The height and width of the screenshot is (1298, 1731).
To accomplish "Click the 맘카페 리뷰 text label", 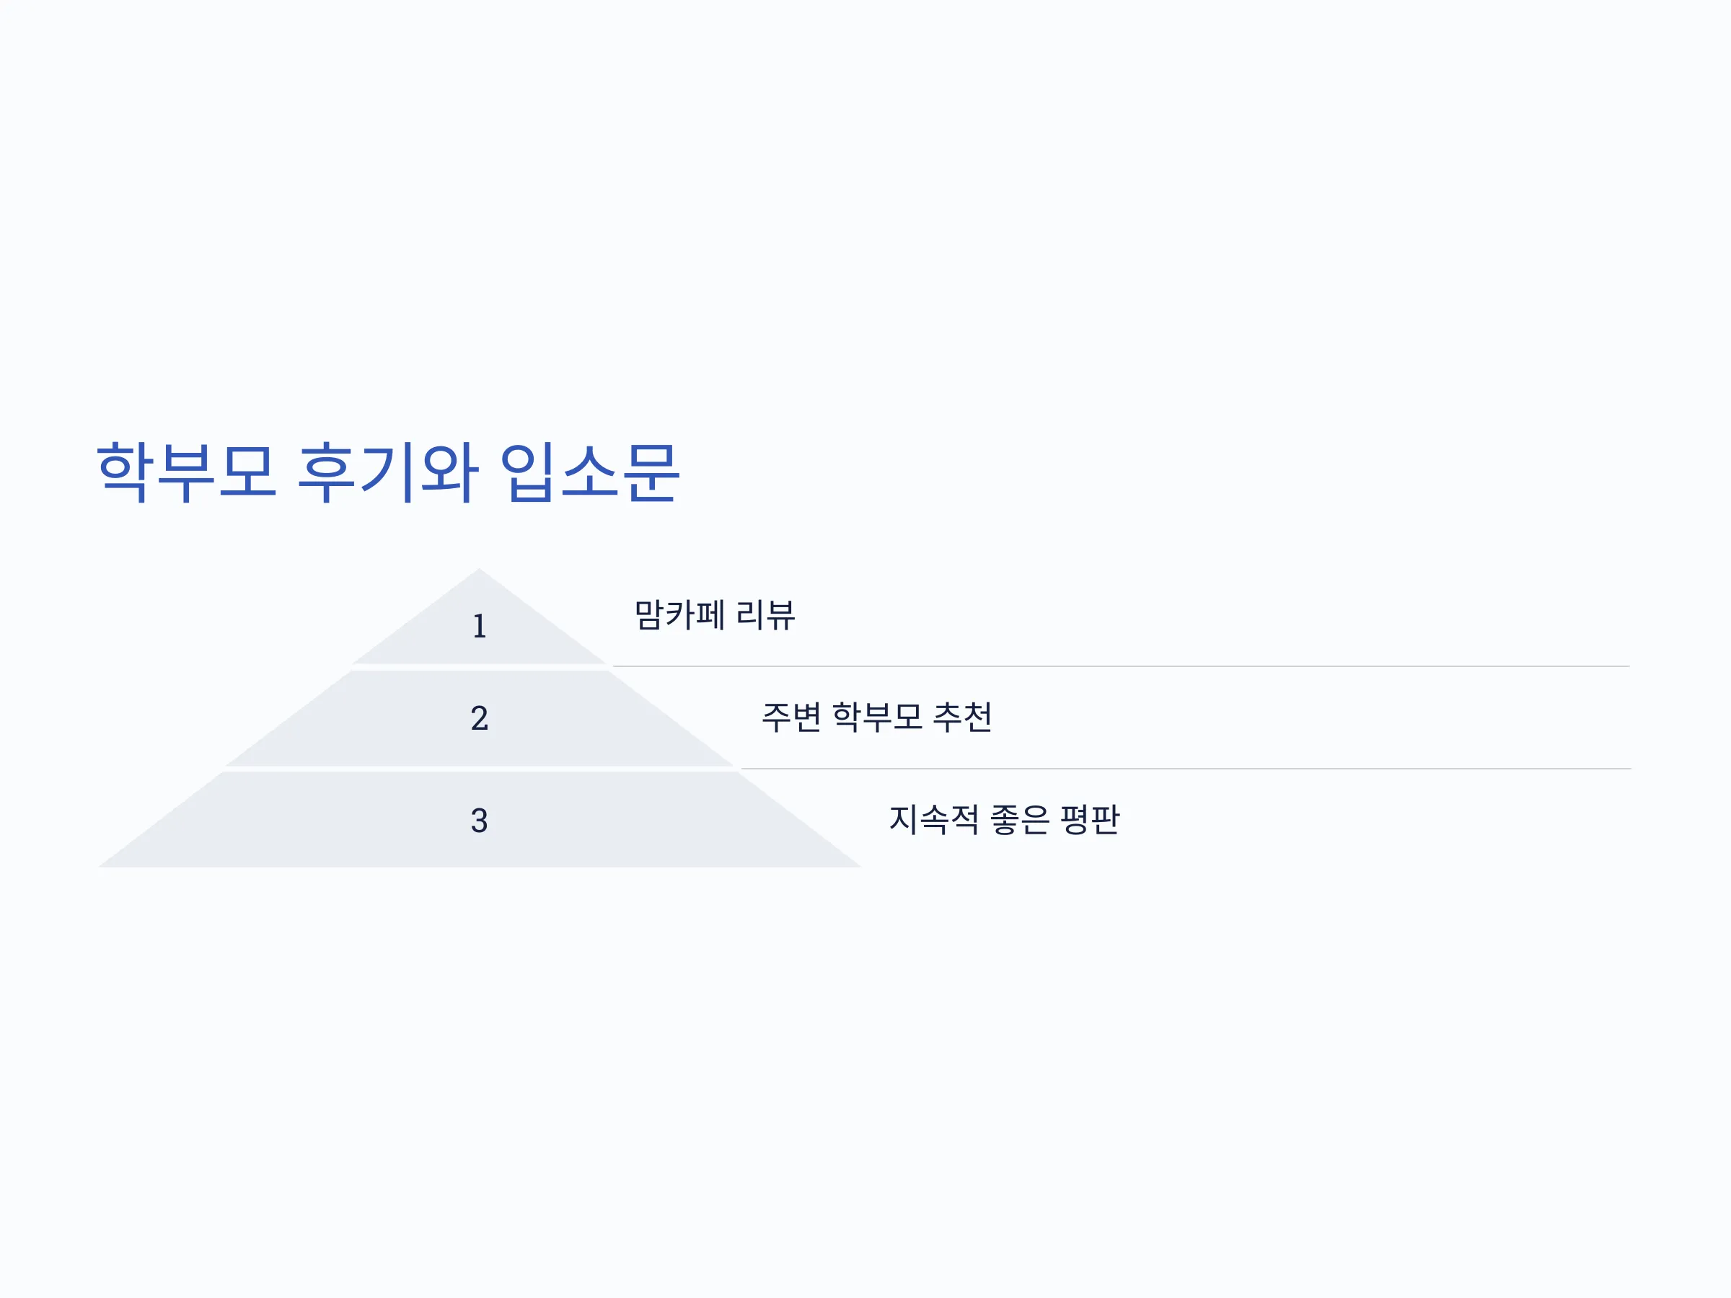I will coord(715,614).
